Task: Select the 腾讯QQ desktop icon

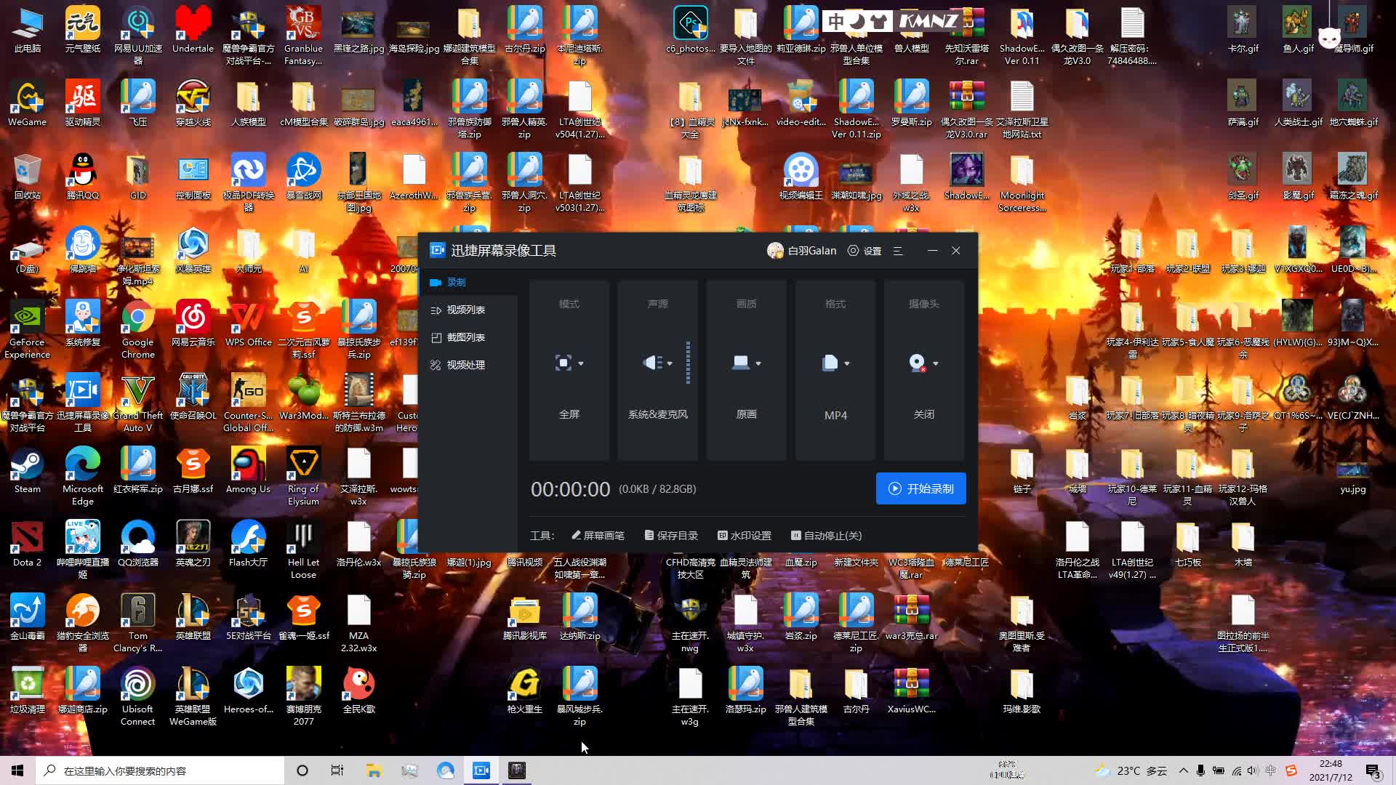Action: click(x=83, y=177)
